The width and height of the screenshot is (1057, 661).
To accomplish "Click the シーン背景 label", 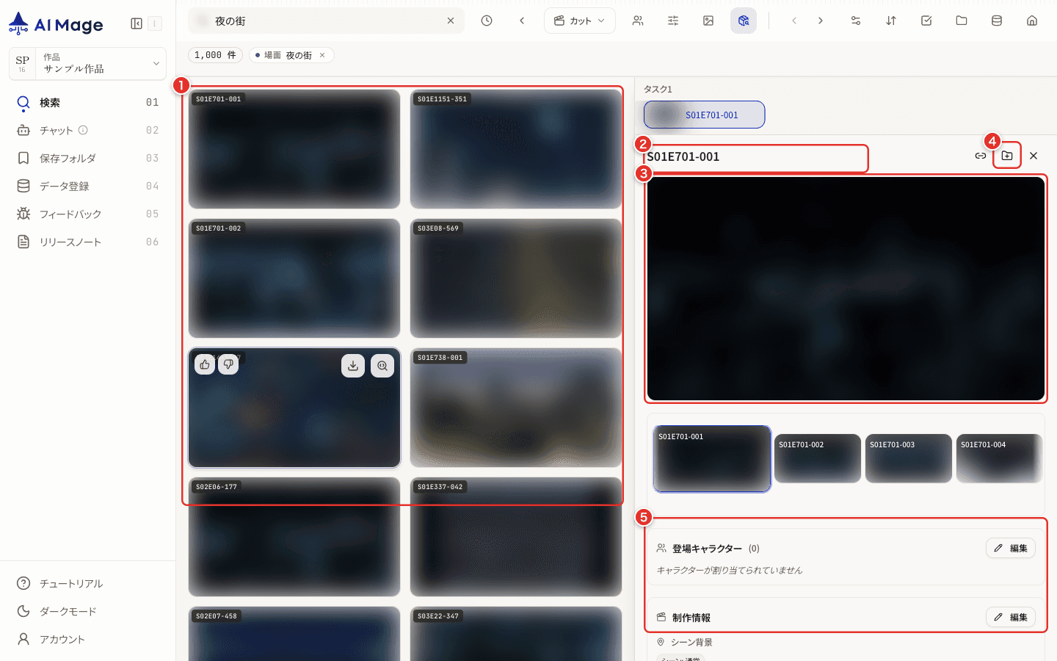I will (691, 642).
